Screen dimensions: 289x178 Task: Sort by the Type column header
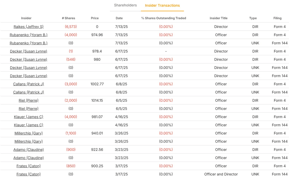[x=253, y=18]
